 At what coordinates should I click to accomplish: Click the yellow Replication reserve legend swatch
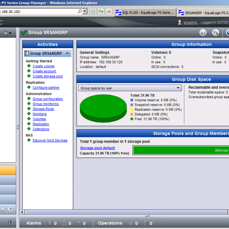pos(132,109)
